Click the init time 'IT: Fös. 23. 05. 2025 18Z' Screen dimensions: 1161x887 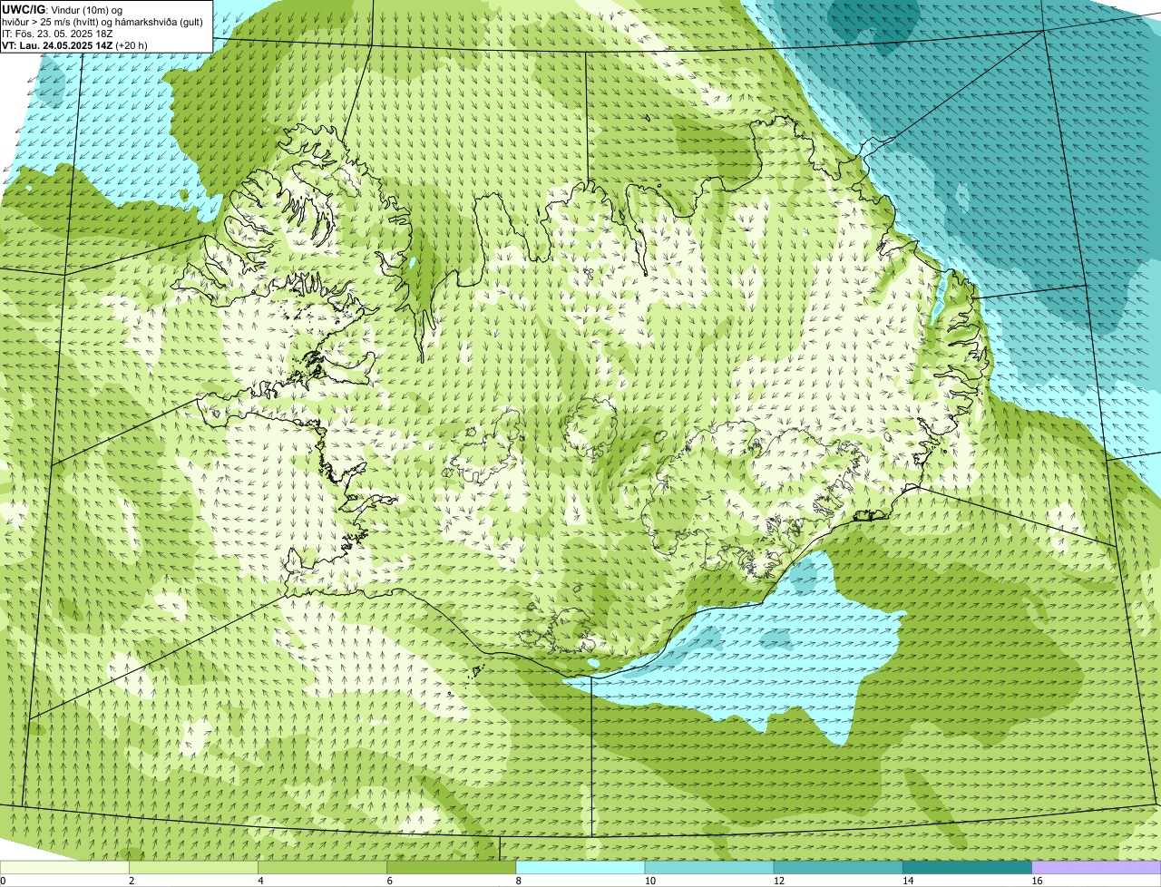pyautogui.click(x=57, y=34)
